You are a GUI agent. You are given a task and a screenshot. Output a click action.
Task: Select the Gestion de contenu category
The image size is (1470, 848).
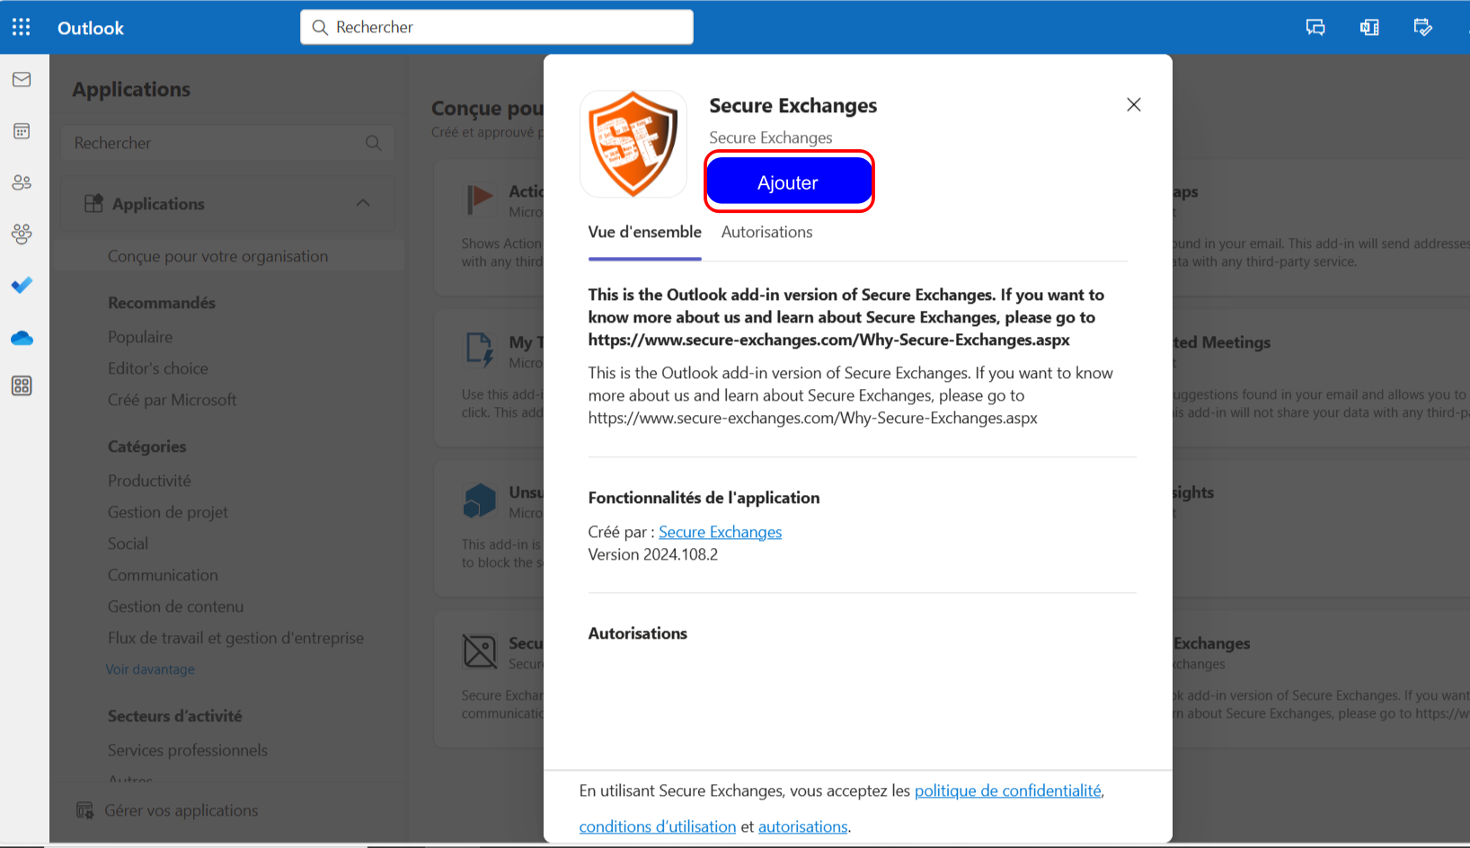click(x=175, y=606)
